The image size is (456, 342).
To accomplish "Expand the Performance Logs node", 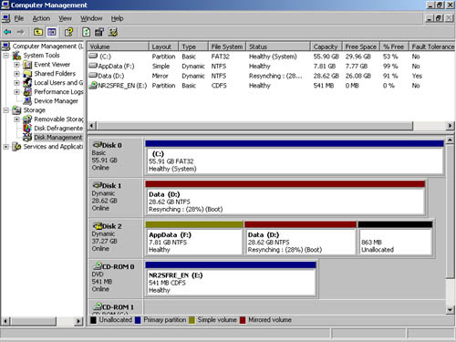I will coord(17,92).
